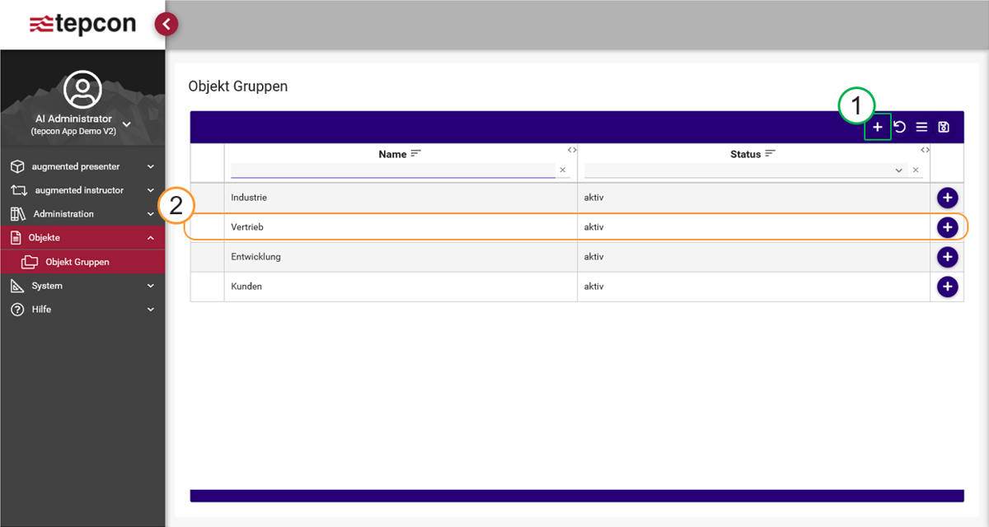Select the Entwicklung row in the table
Image resolution: width=989 pixels, height=527 pixels.
[x=400, y=257]
